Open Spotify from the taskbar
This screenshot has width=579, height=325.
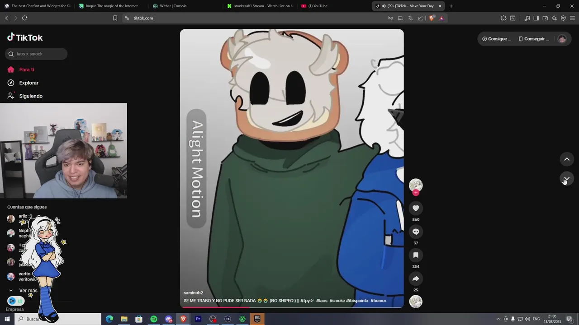coord(154,319)
